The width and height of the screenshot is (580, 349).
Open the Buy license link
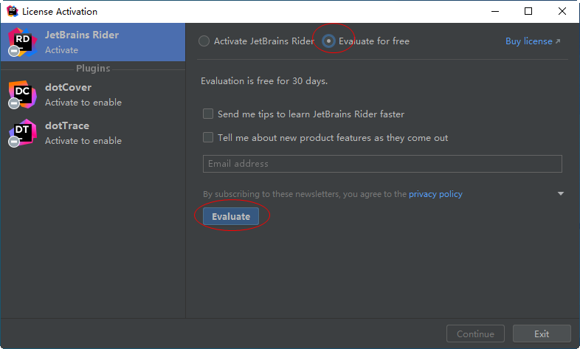click(533, 41)
